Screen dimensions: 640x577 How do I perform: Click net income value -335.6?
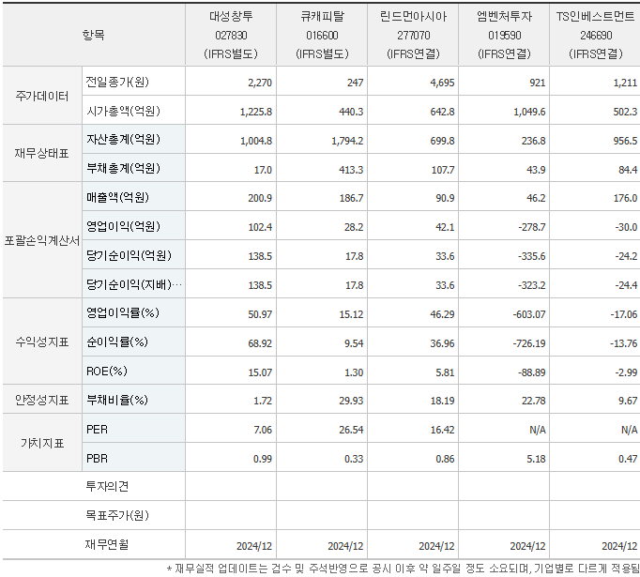(x=532, y=256)
